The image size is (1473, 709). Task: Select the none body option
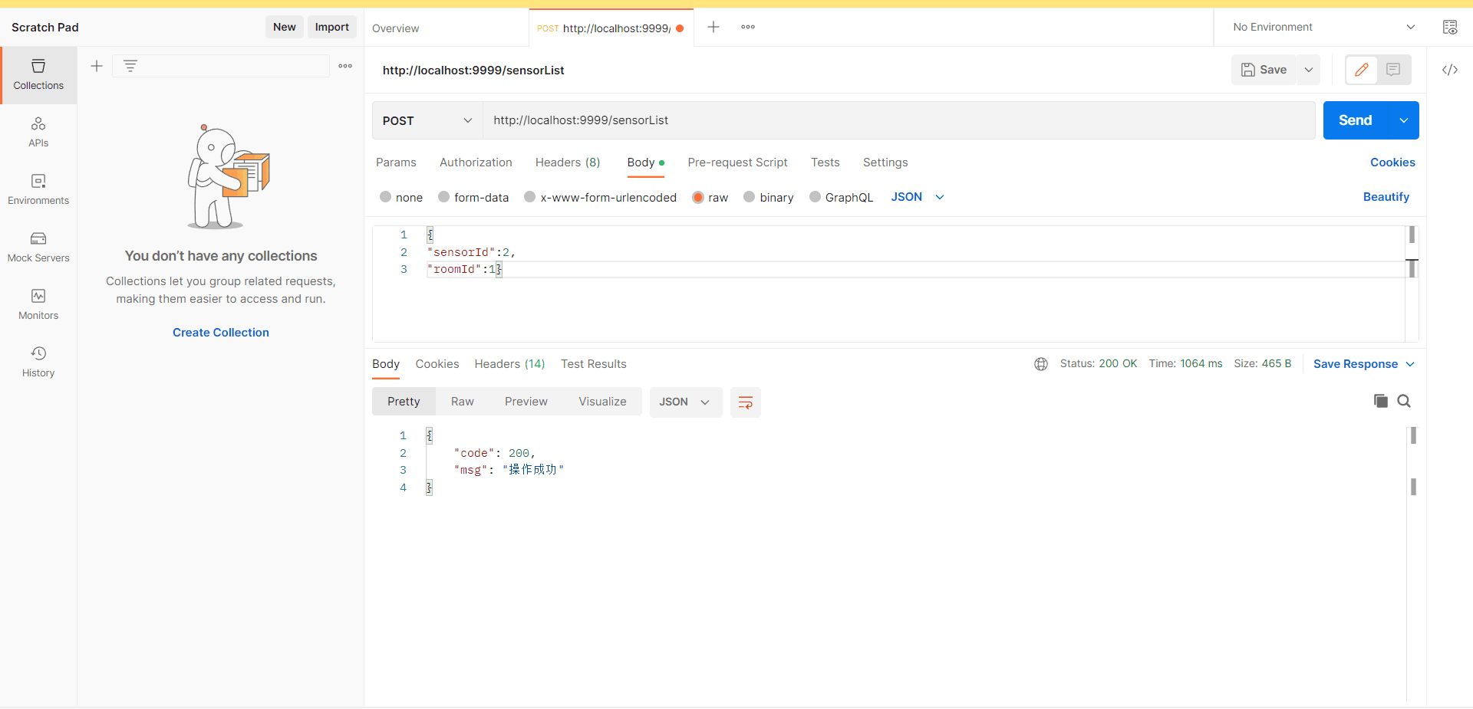coord(386,197)
